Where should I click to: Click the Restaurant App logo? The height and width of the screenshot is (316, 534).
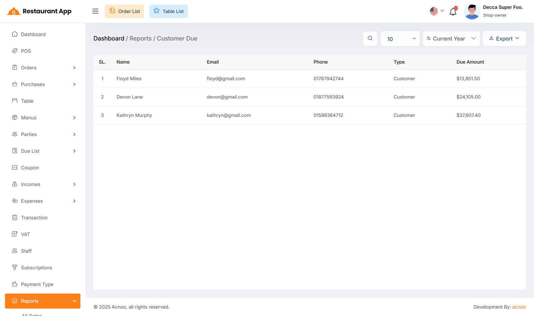pyautogui.click(x=39, y=11)
